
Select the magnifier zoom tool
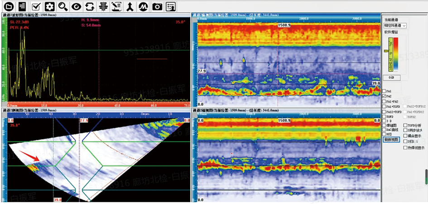63,6
